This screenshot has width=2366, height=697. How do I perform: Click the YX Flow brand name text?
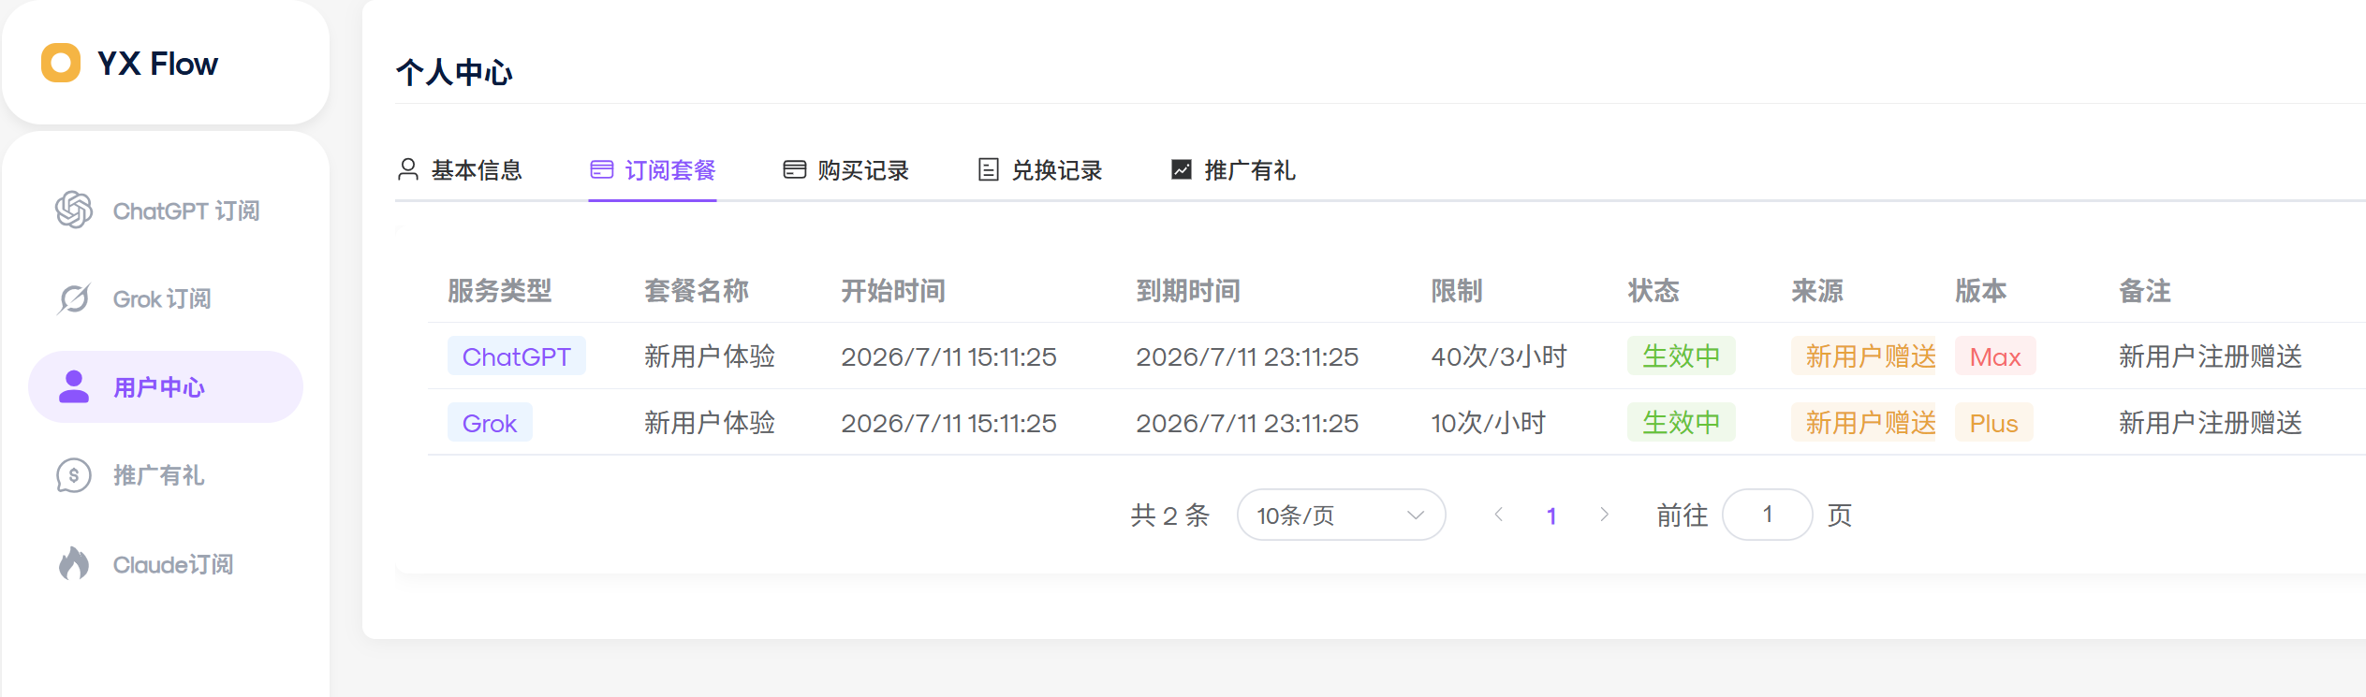[x=157, y=64]
